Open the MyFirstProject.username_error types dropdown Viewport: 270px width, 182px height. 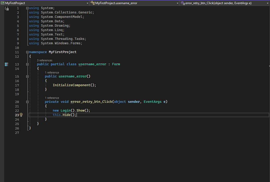[178, 3]
